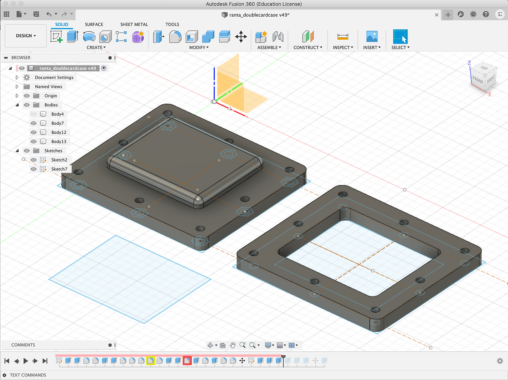The image size is (508, 380).
Task: Activate ranta_doublecardcase component radio button
Action: 104,68
